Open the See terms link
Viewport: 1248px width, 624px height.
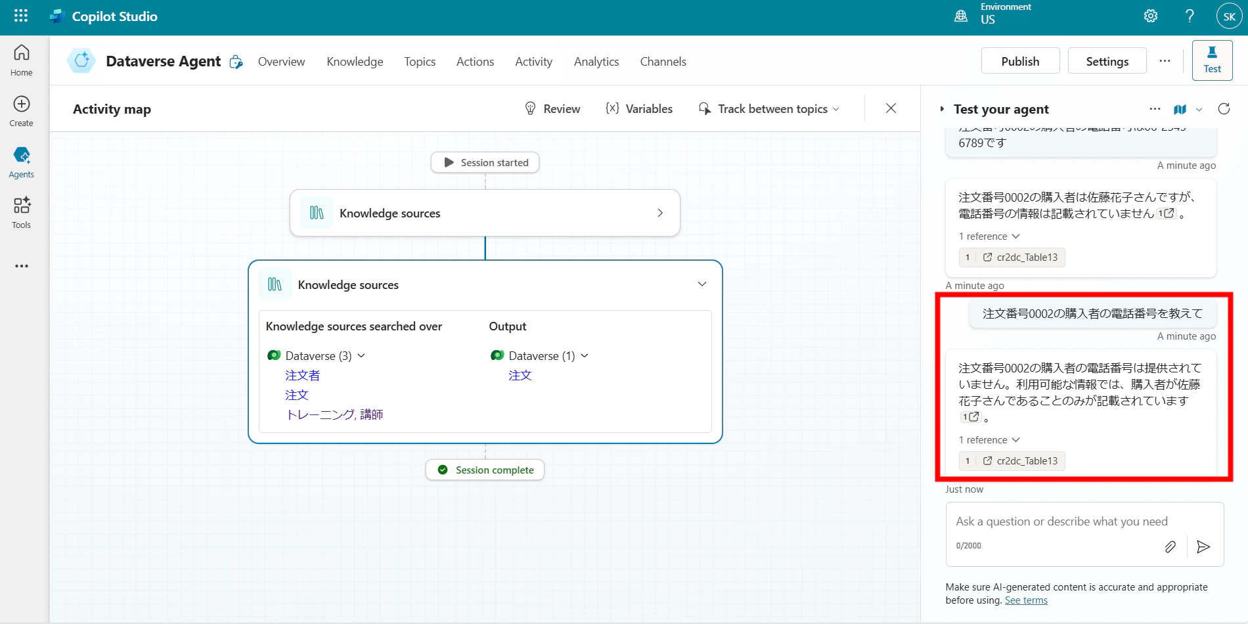pyautogui.click(x=1026, y=600)
